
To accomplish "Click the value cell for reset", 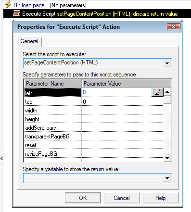I will pos(123,145).
